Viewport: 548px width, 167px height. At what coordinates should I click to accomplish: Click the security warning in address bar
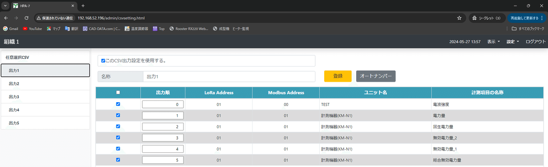point(54,18)
